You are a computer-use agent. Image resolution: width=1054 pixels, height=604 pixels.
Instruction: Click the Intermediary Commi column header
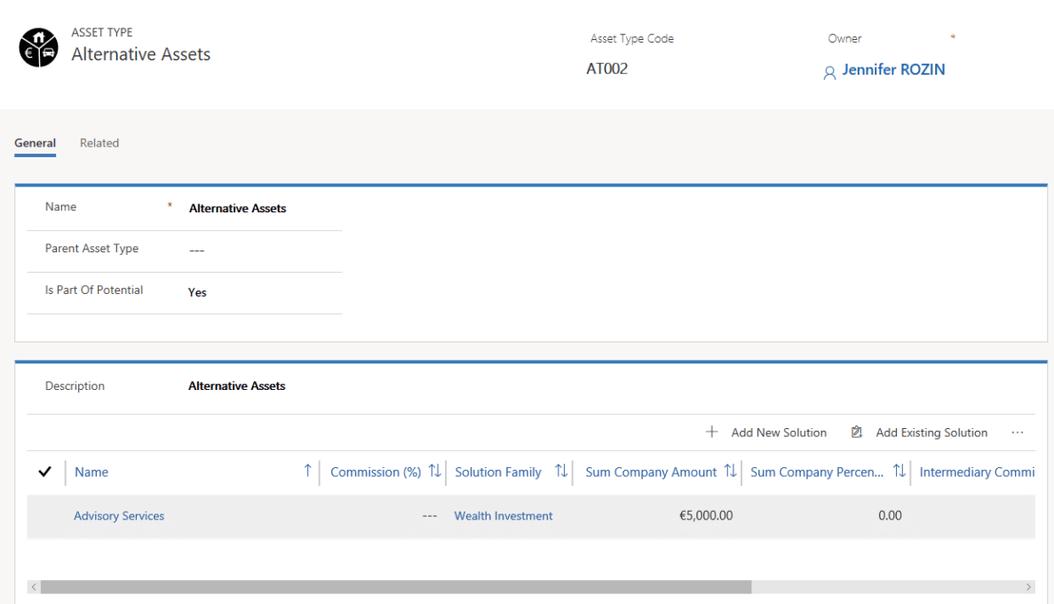(977, 473)
